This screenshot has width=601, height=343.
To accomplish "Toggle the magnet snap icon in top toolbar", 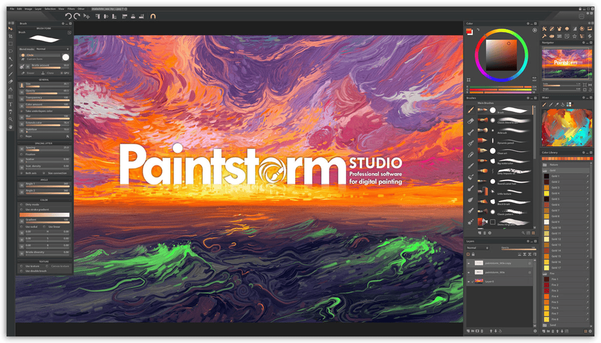I will 153,16.
